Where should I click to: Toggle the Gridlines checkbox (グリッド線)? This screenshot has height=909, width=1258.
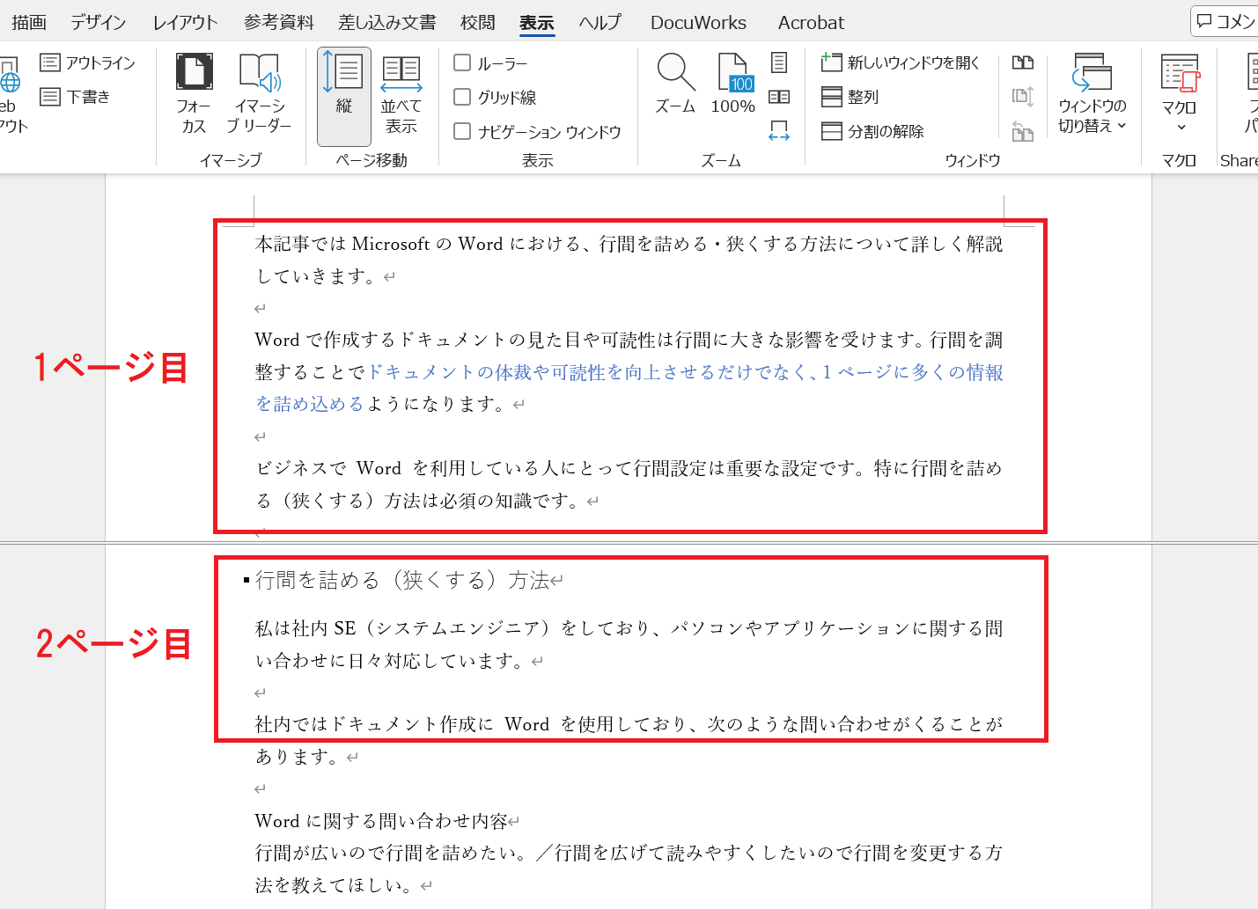pos(462,97)
